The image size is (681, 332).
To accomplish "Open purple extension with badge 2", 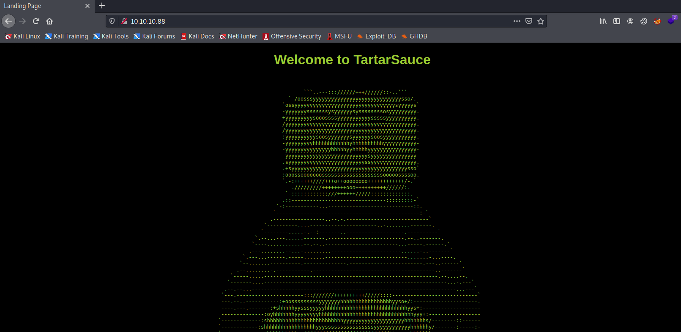I will click(x=671, y=20).
